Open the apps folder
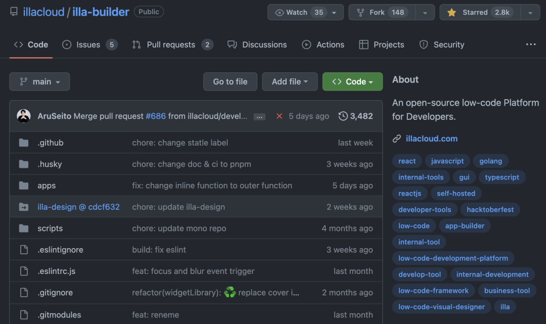546x324 pixels. coord(47,186)
